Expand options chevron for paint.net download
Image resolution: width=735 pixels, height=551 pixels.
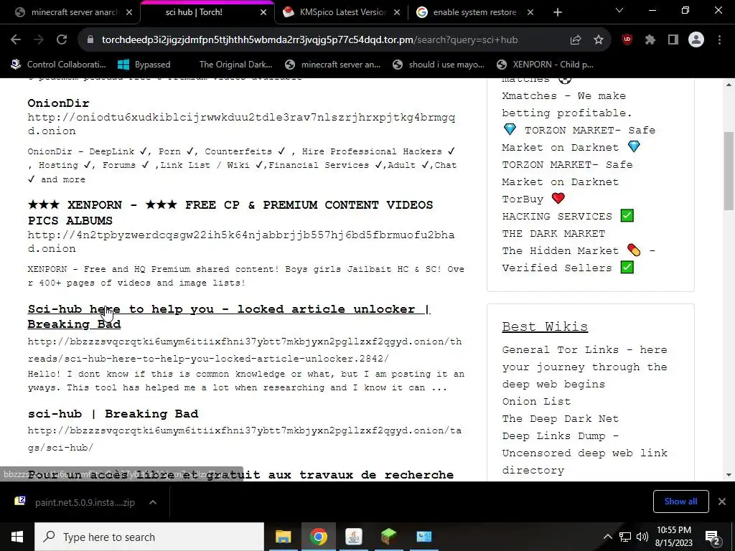point(153,502)
